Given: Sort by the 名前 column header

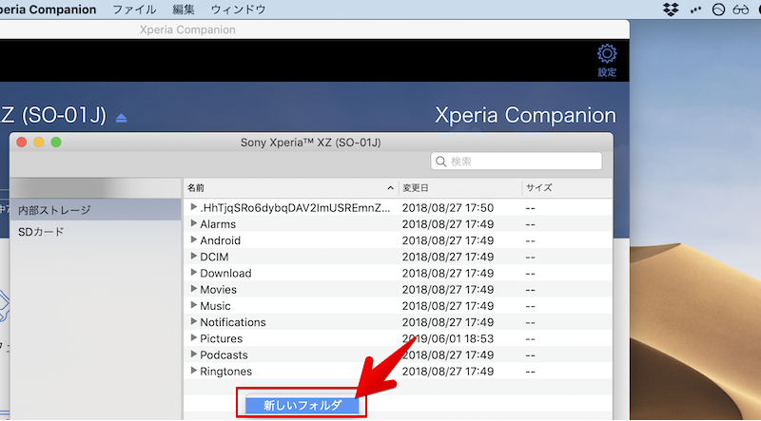Looking at the screenshot, I should coord(285,188).
